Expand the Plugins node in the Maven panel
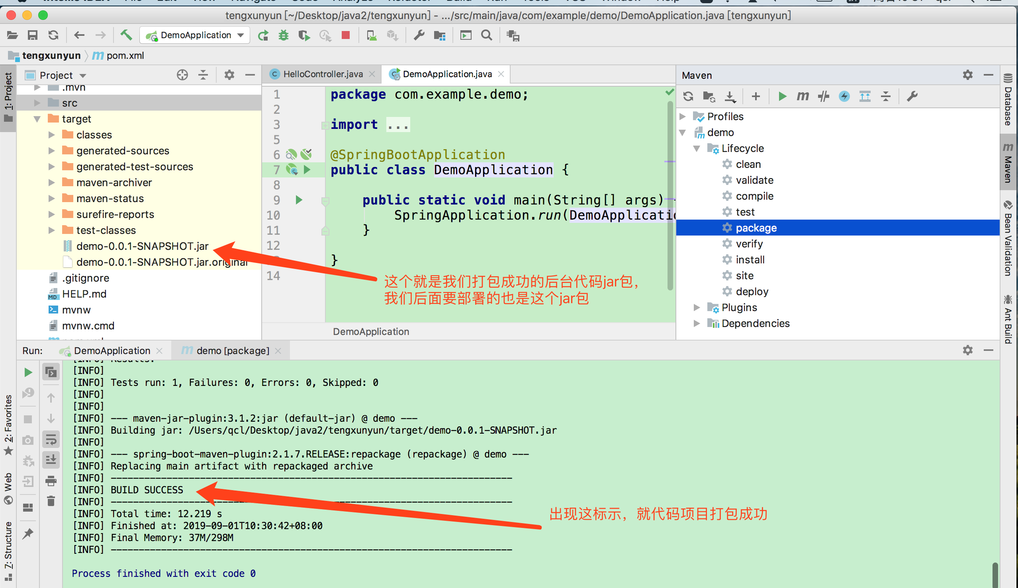Screen dimensions: 1018x588 click(697, 308)
